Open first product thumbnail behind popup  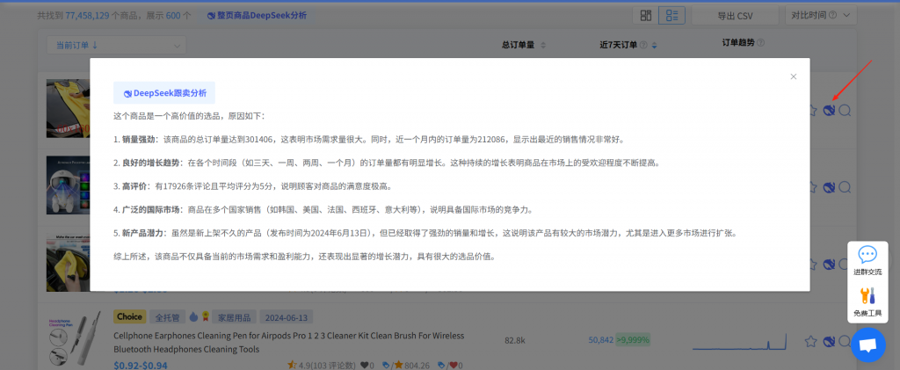pos(69,108)
